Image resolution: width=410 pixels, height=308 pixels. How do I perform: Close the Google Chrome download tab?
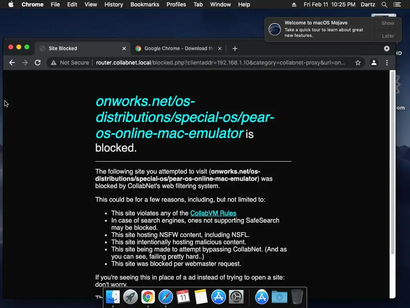[x=220, y=49]
